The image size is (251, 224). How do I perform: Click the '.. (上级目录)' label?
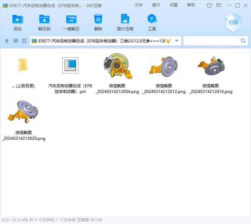click(24, 86)
